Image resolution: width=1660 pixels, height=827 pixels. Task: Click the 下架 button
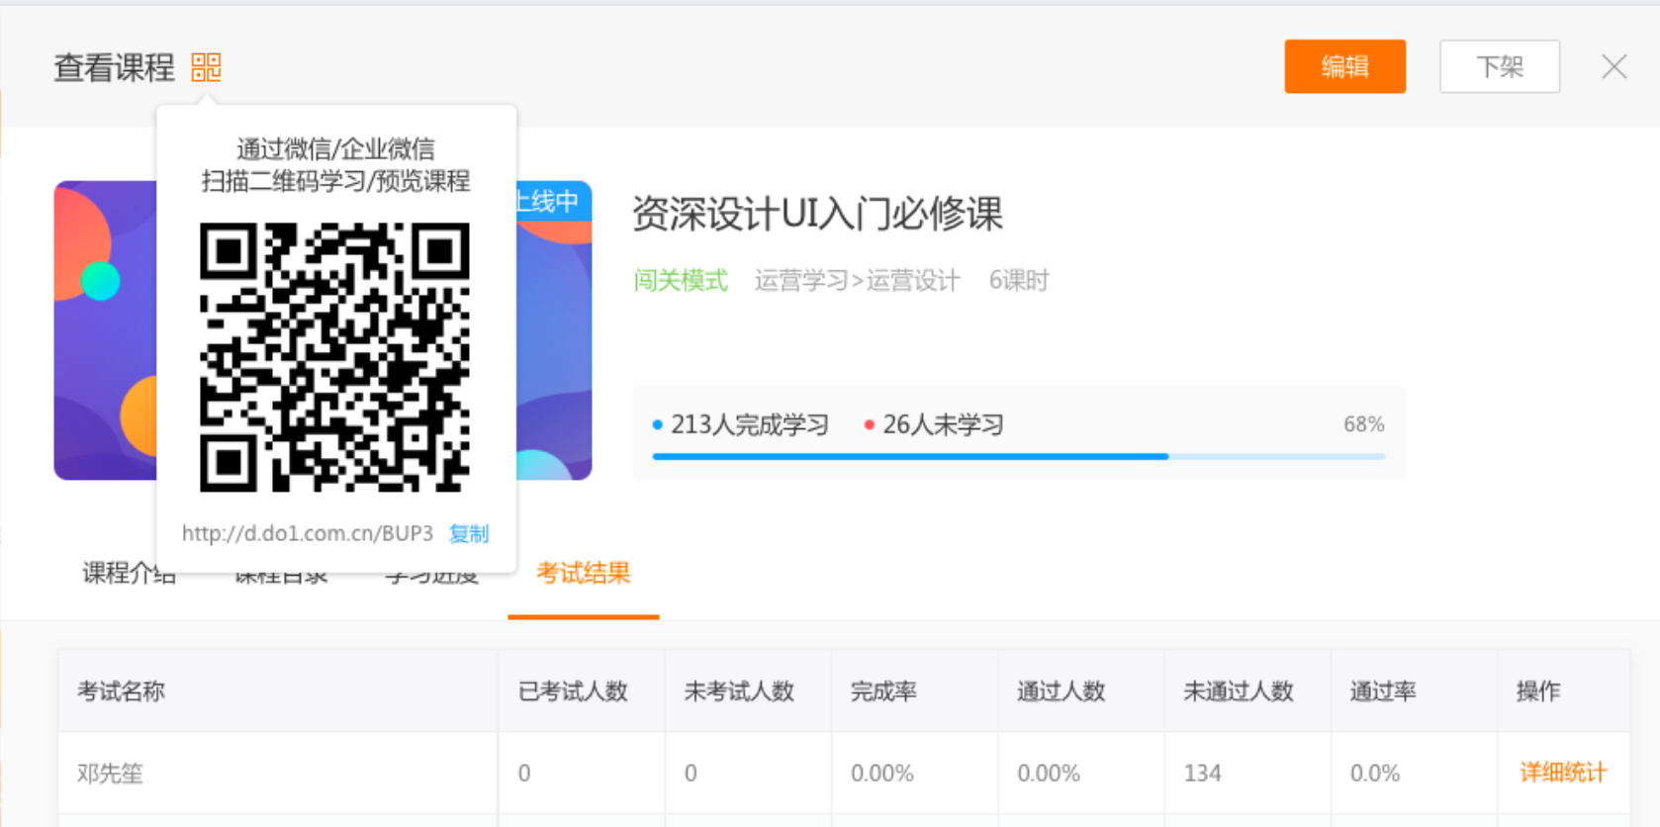(1500, 66)
